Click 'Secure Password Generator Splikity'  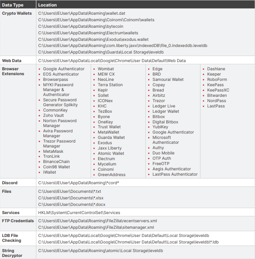click(x=60, y=102)
